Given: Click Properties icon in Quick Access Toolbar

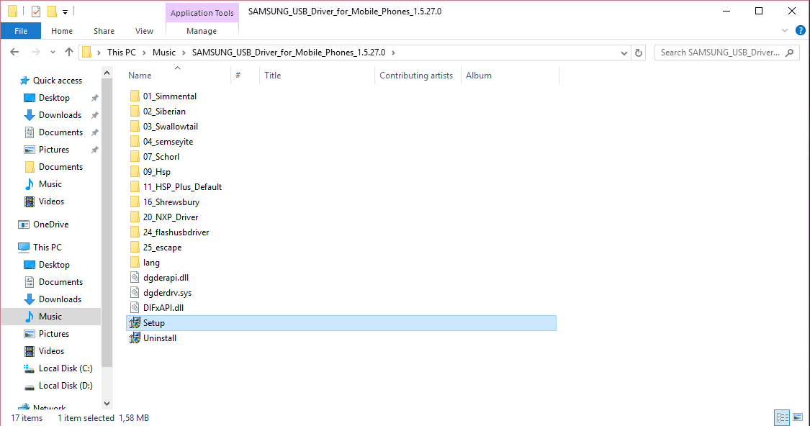Looking at the screenshot, I should point(36,12).
